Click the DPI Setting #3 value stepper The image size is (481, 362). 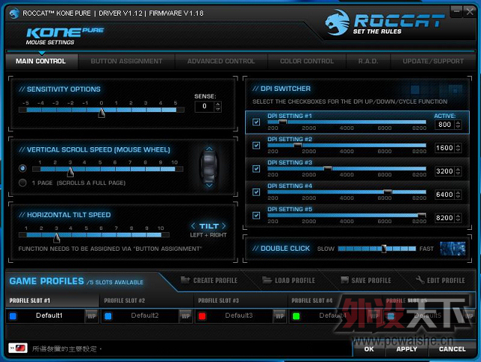pyautogui.click(x=458, y=171)
